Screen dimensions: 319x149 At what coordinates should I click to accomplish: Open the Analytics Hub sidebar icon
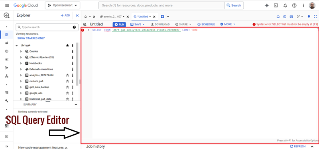[x=7, y=59]
